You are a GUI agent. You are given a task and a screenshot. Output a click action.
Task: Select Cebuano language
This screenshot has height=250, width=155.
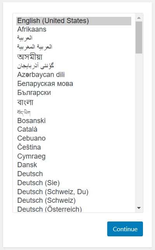point(74,138)
